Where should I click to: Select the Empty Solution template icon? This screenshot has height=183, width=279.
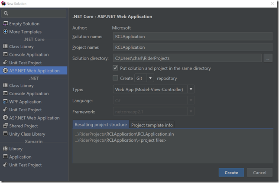pyautogui.click(x=5, y=23)
